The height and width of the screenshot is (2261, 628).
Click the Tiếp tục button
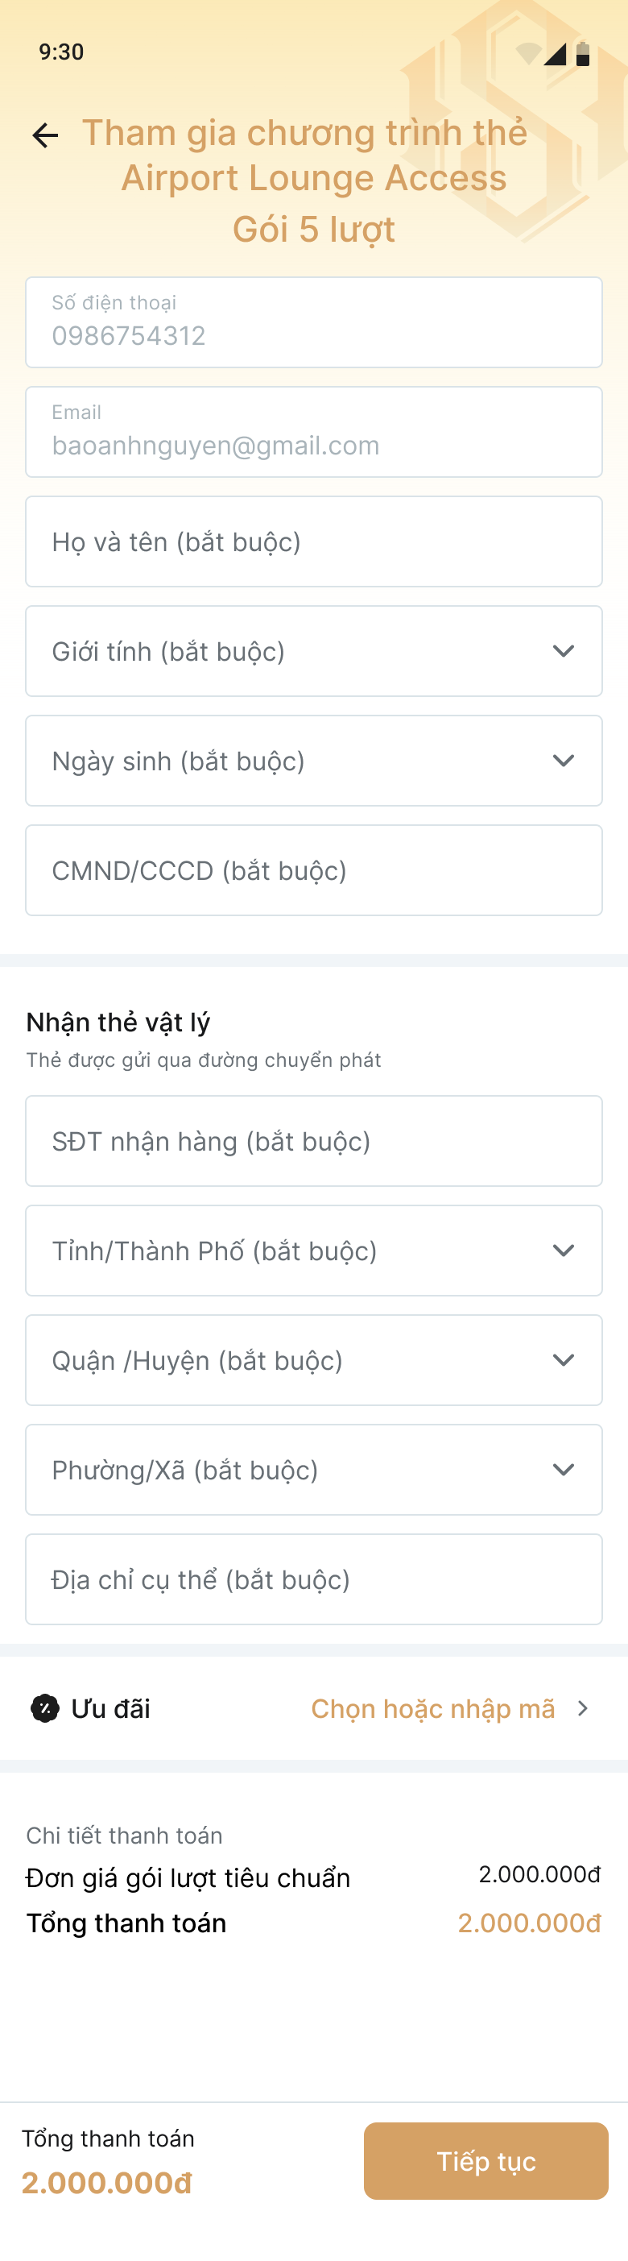tap(486, 2161)
